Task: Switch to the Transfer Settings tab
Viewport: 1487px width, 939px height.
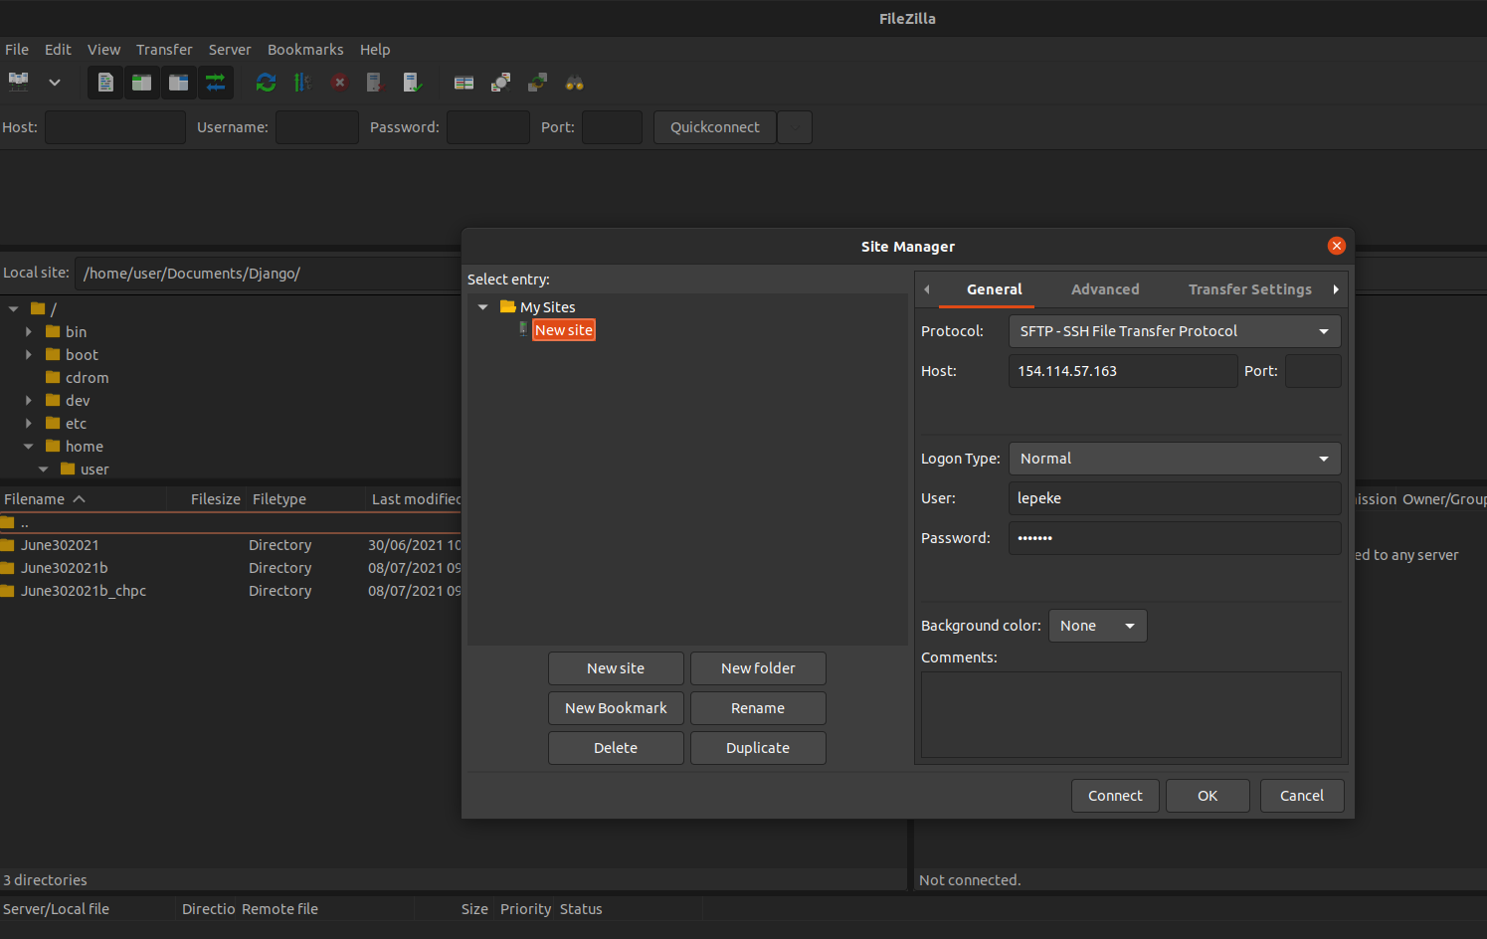Action: (1249, 289)
